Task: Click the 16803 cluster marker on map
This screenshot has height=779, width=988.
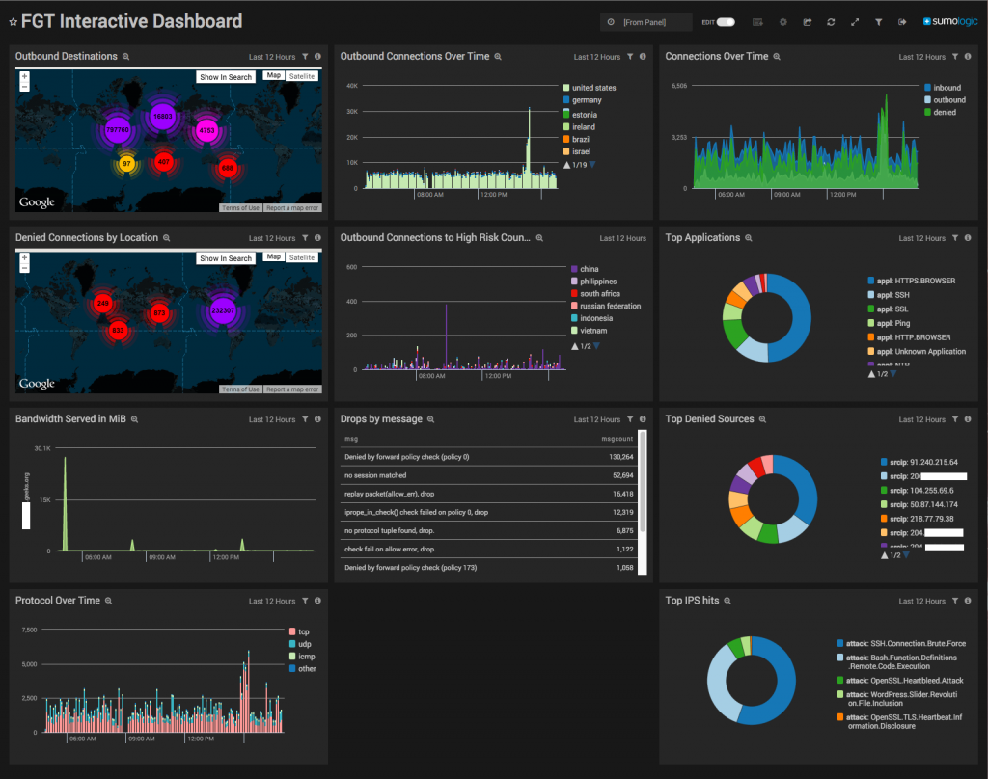Action: tap(162, 117)
